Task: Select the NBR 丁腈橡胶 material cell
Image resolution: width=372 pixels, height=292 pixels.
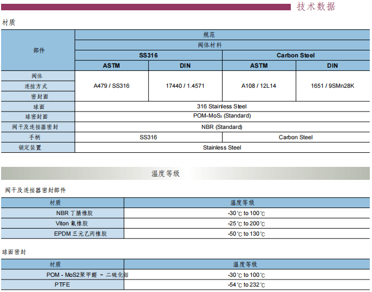Action: (x=63, y=213)
